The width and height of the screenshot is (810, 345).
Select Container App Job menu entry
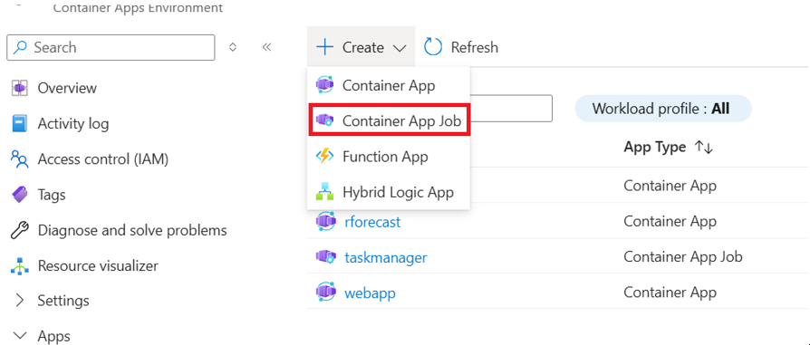click(389, 120)
